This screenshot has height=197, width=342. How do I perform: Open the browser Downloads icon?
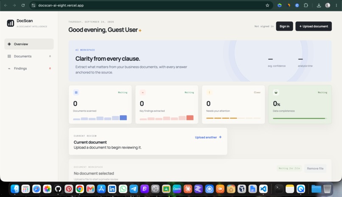pyautogui.click(x=319, y=5)
